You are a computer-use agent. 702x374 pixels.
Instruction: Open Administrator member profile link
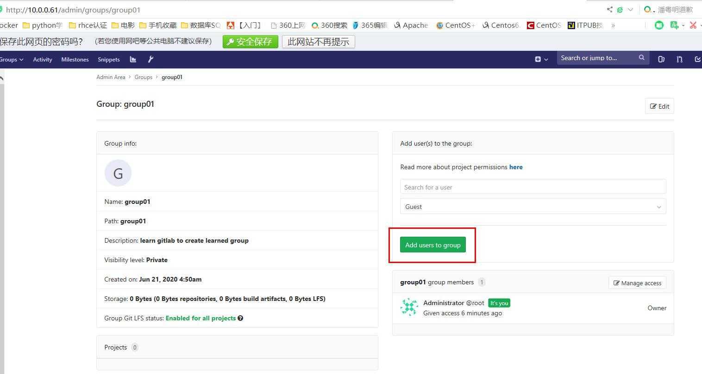point(444,303)
